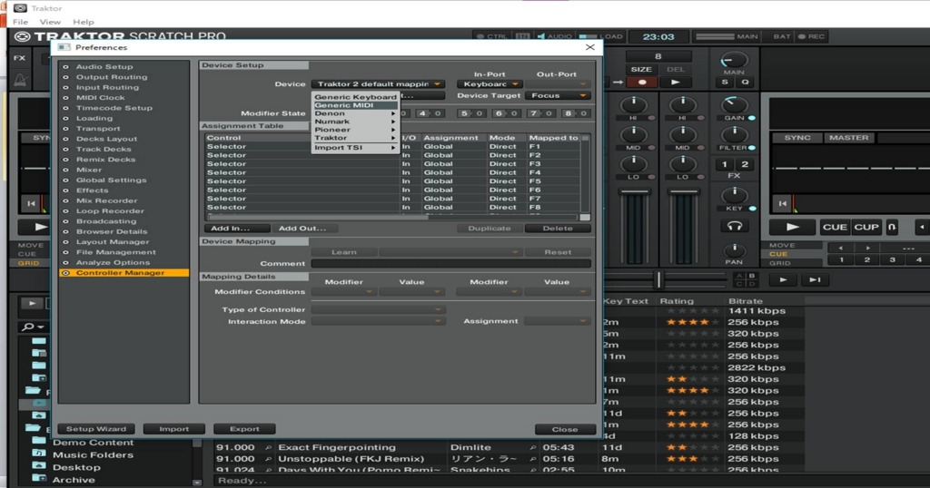Open the Device Target Focus dropdown
930x488 pixels.
click(x=558, y=95)
